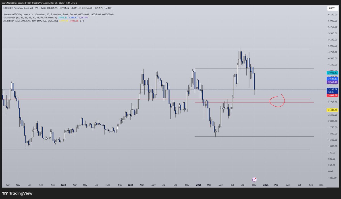This screenshot has height=199, width=341.
Task: Click the 4,500.00 price scale tick
Action: (332, 58)
